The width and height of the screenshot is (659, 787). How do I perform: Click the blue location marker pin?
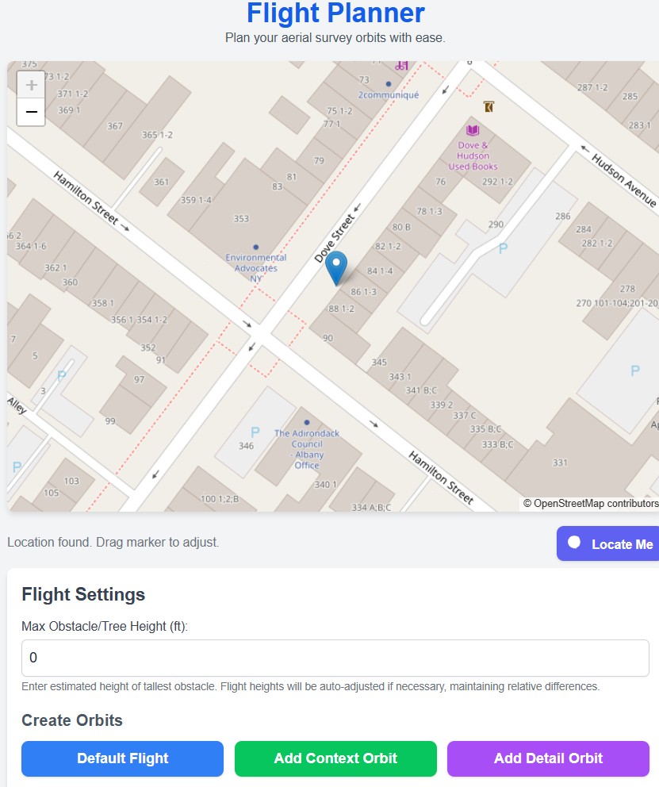(337, 267)
